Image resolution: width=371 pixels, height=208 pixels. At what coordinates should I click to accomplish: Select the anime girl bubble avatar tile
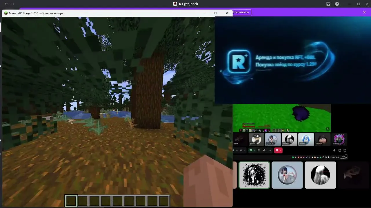click(287, 175)
